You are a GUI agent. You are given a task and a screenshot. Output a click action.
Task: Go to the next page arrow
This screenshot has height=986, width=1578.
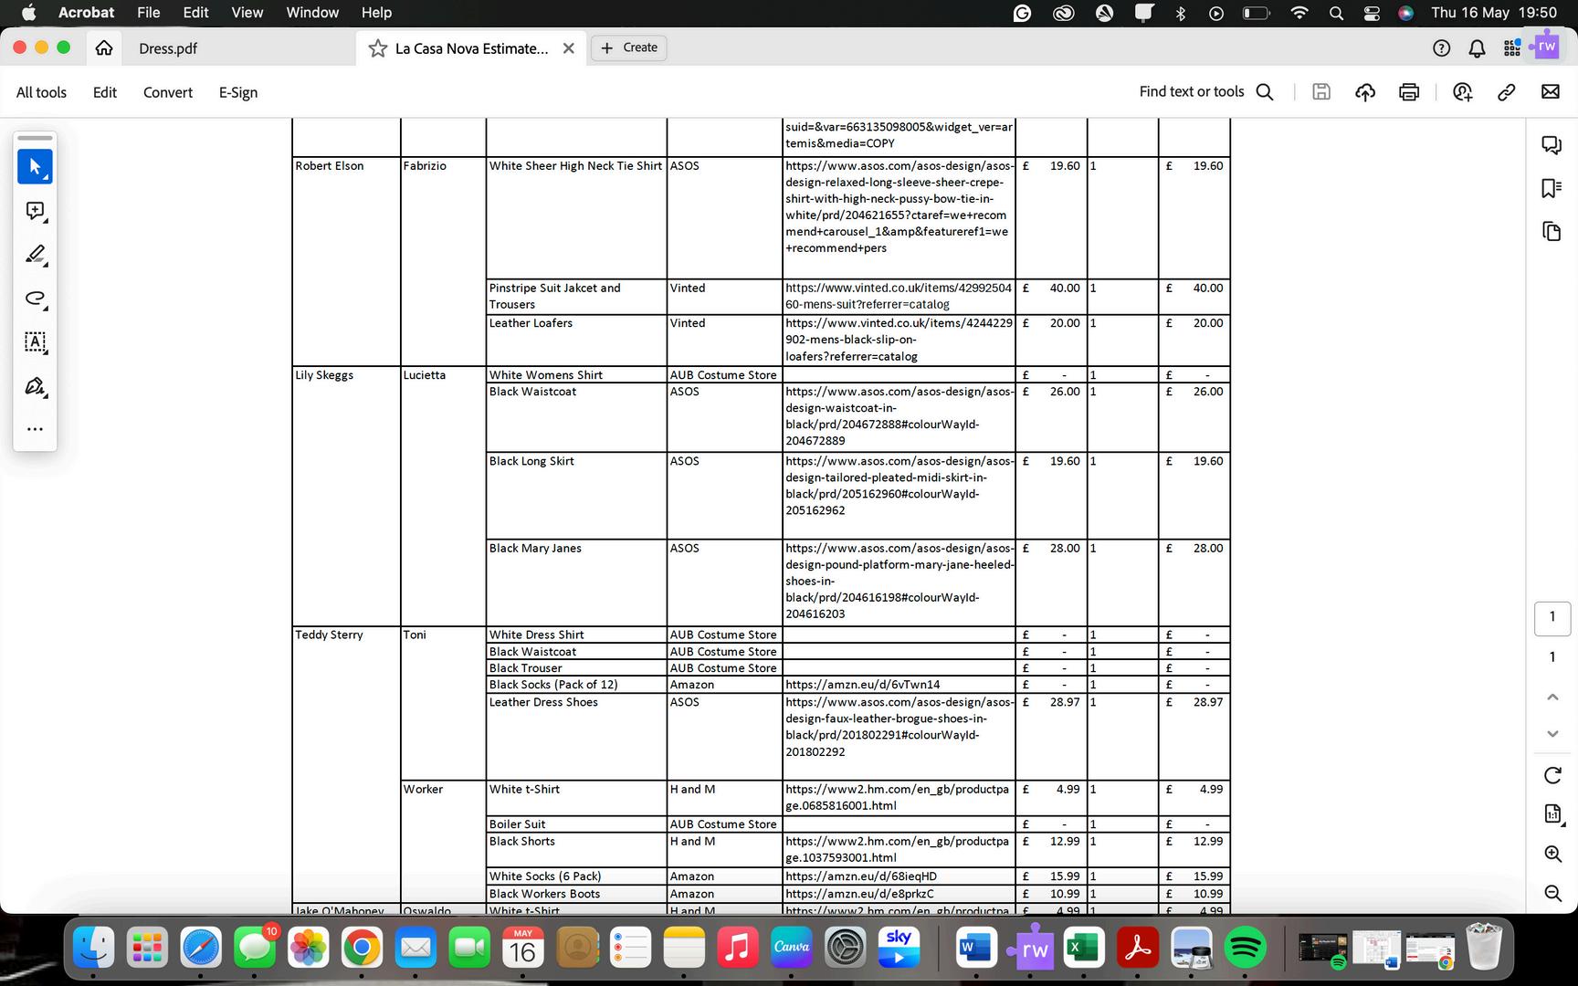point(1552,734)
